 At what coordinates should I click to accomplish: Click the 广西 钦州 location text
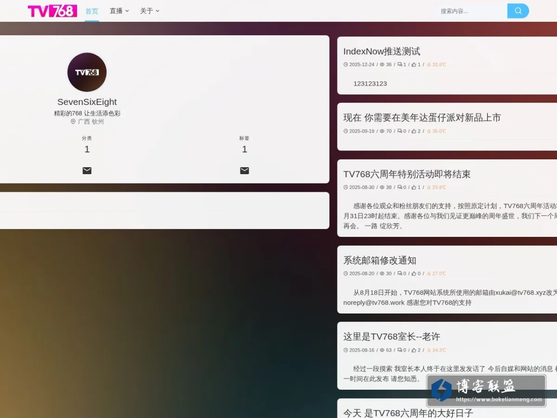click(91, 122)
